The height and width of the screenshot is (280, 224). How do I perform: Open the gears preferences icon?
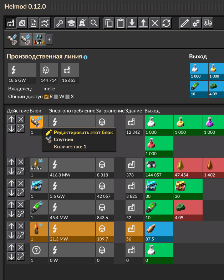click(x=196, y=23)
